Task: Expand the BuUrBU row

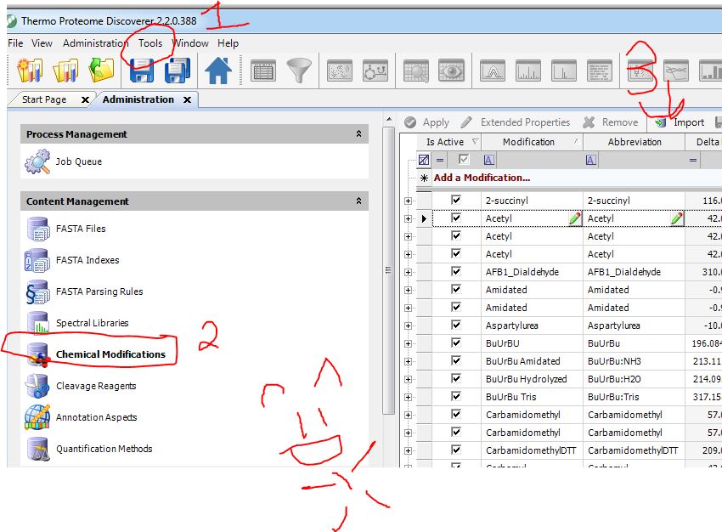Action: coord(408,343)
